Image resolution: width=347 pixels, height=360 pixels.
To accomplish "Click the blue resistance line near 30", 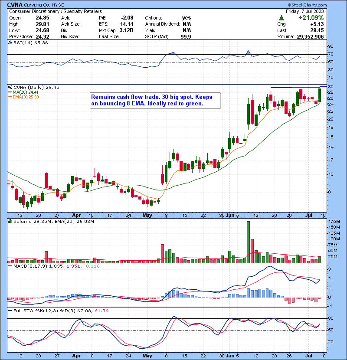I will pos(298,87).
